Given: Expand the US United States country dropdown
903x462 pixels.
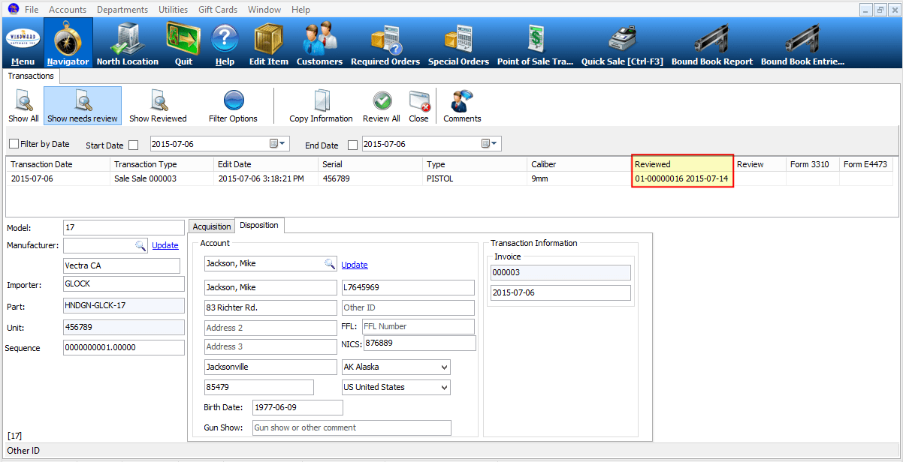Looking at the screenshot, I should click(444, 388).
